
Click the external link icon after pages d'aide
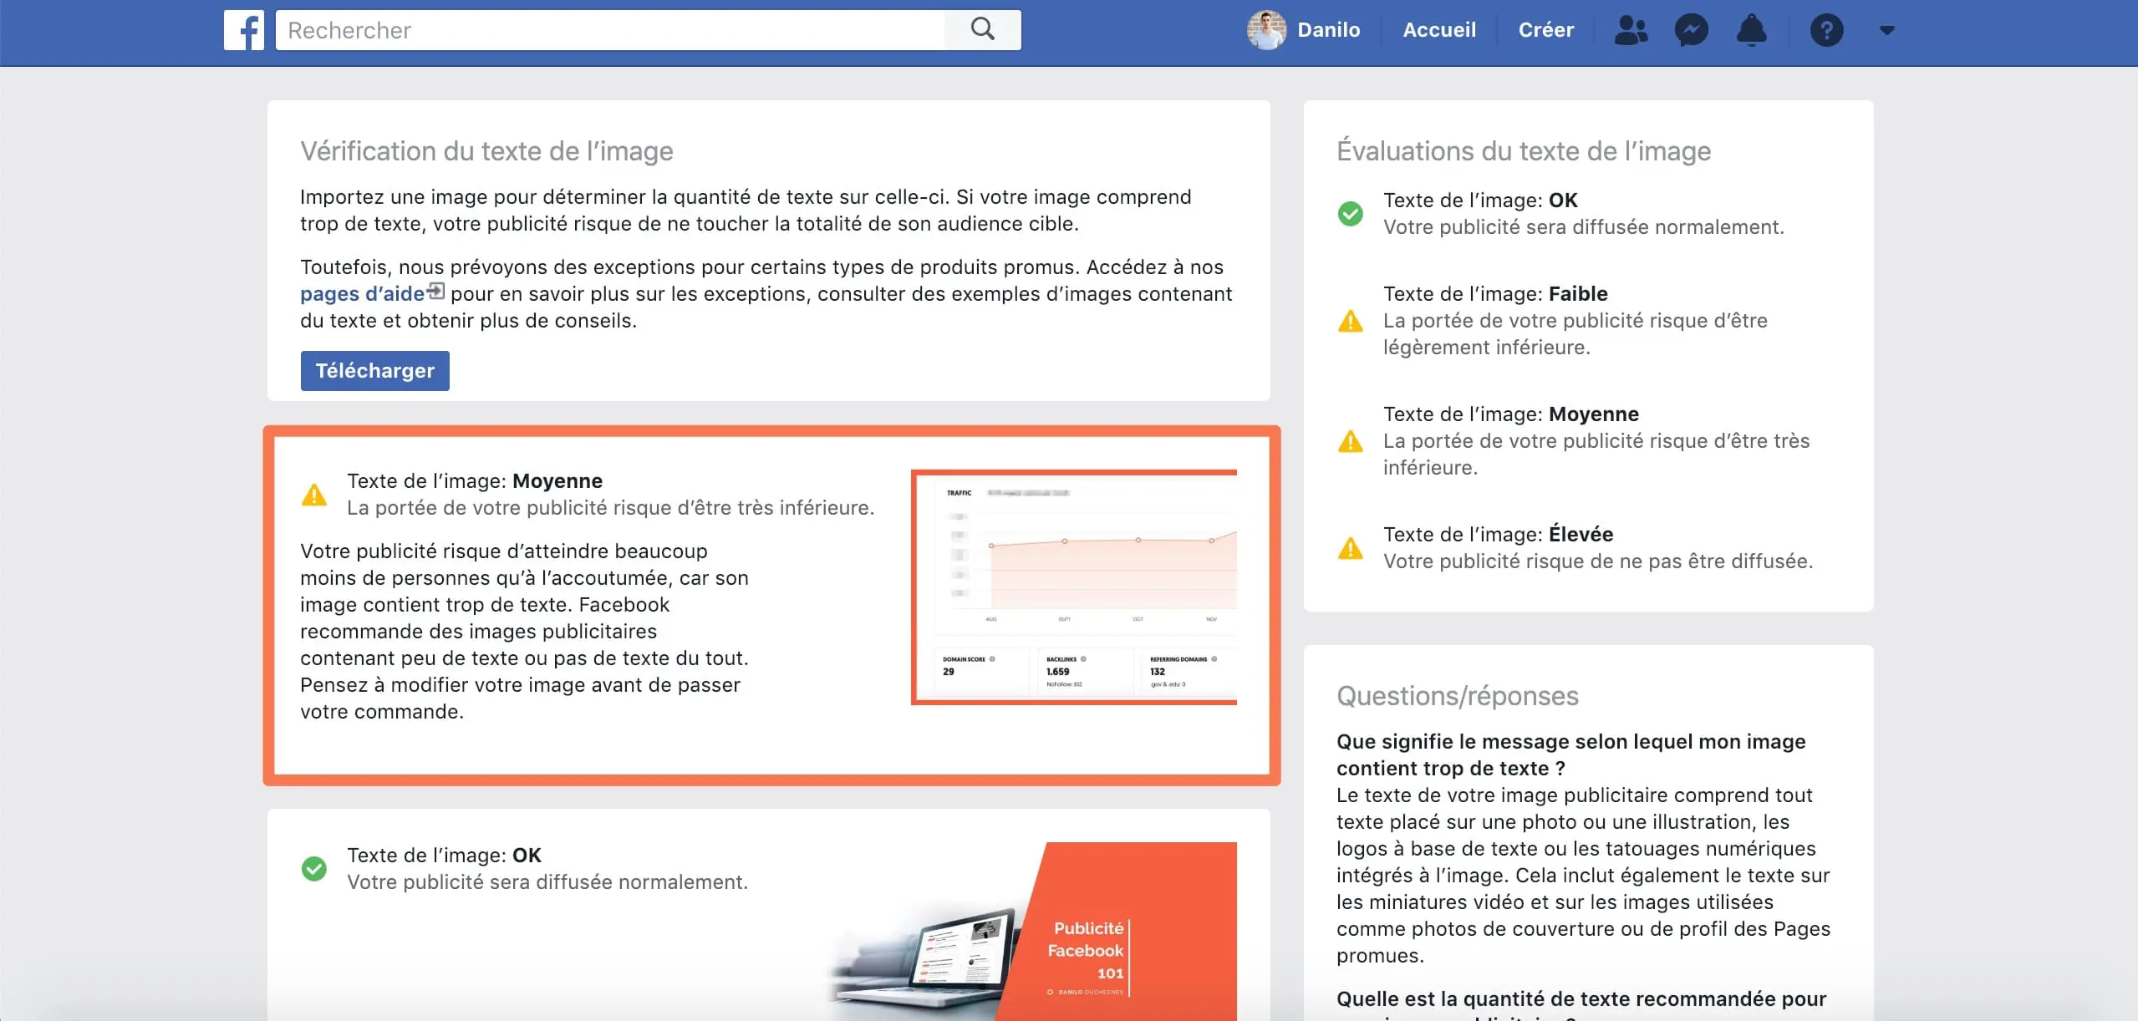pyautogui.click(x=435, y=291)
